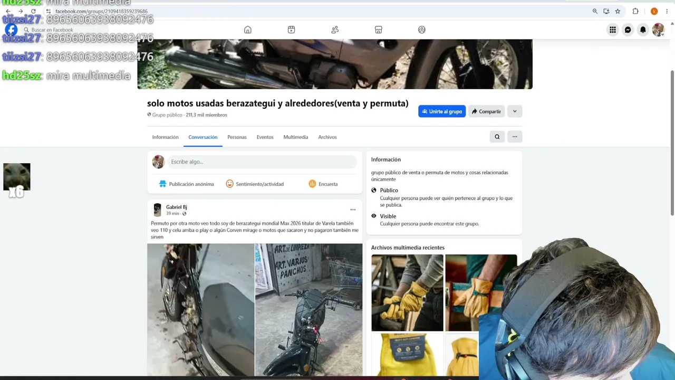The height and width of the screenshot is (380, 675).
Task: Click the facebook.com address bar URL
Action: coord(101,11)
